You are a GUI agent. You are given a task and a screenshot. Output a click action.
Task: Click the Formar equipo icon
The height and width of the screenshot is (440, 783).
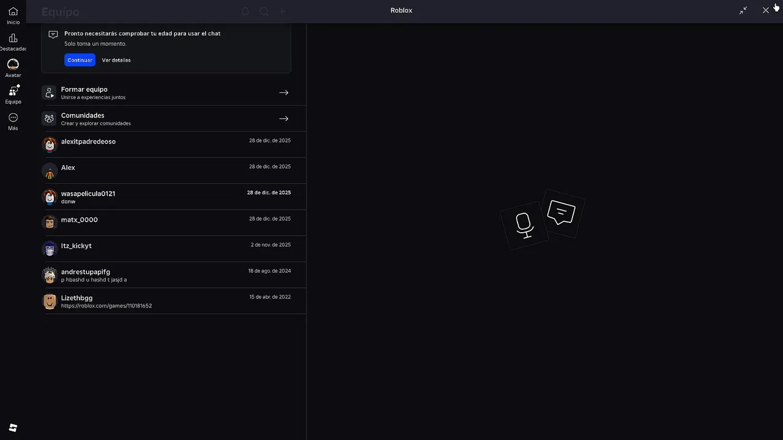49,93
